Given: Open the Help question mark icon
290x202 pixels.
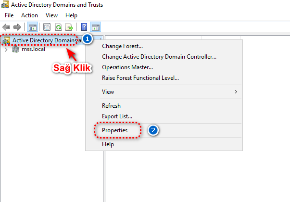Looking at the screenshot, I should (x=84, y=27).
